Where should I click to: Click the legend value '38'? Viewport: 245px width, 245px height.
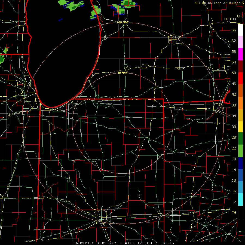pos(234,105)
